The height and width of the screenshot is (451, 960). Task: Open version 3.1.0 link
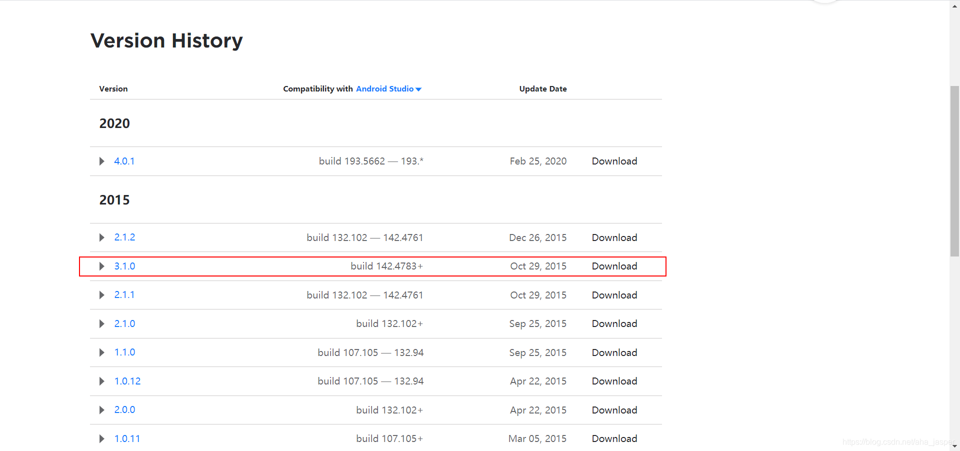(124, 266)
